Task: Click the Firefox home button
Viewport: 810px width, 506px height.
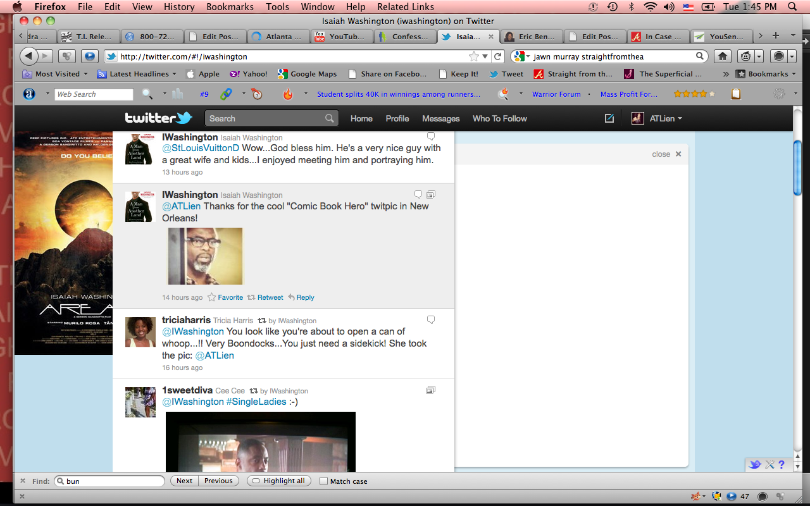Action: click(722, 56)
